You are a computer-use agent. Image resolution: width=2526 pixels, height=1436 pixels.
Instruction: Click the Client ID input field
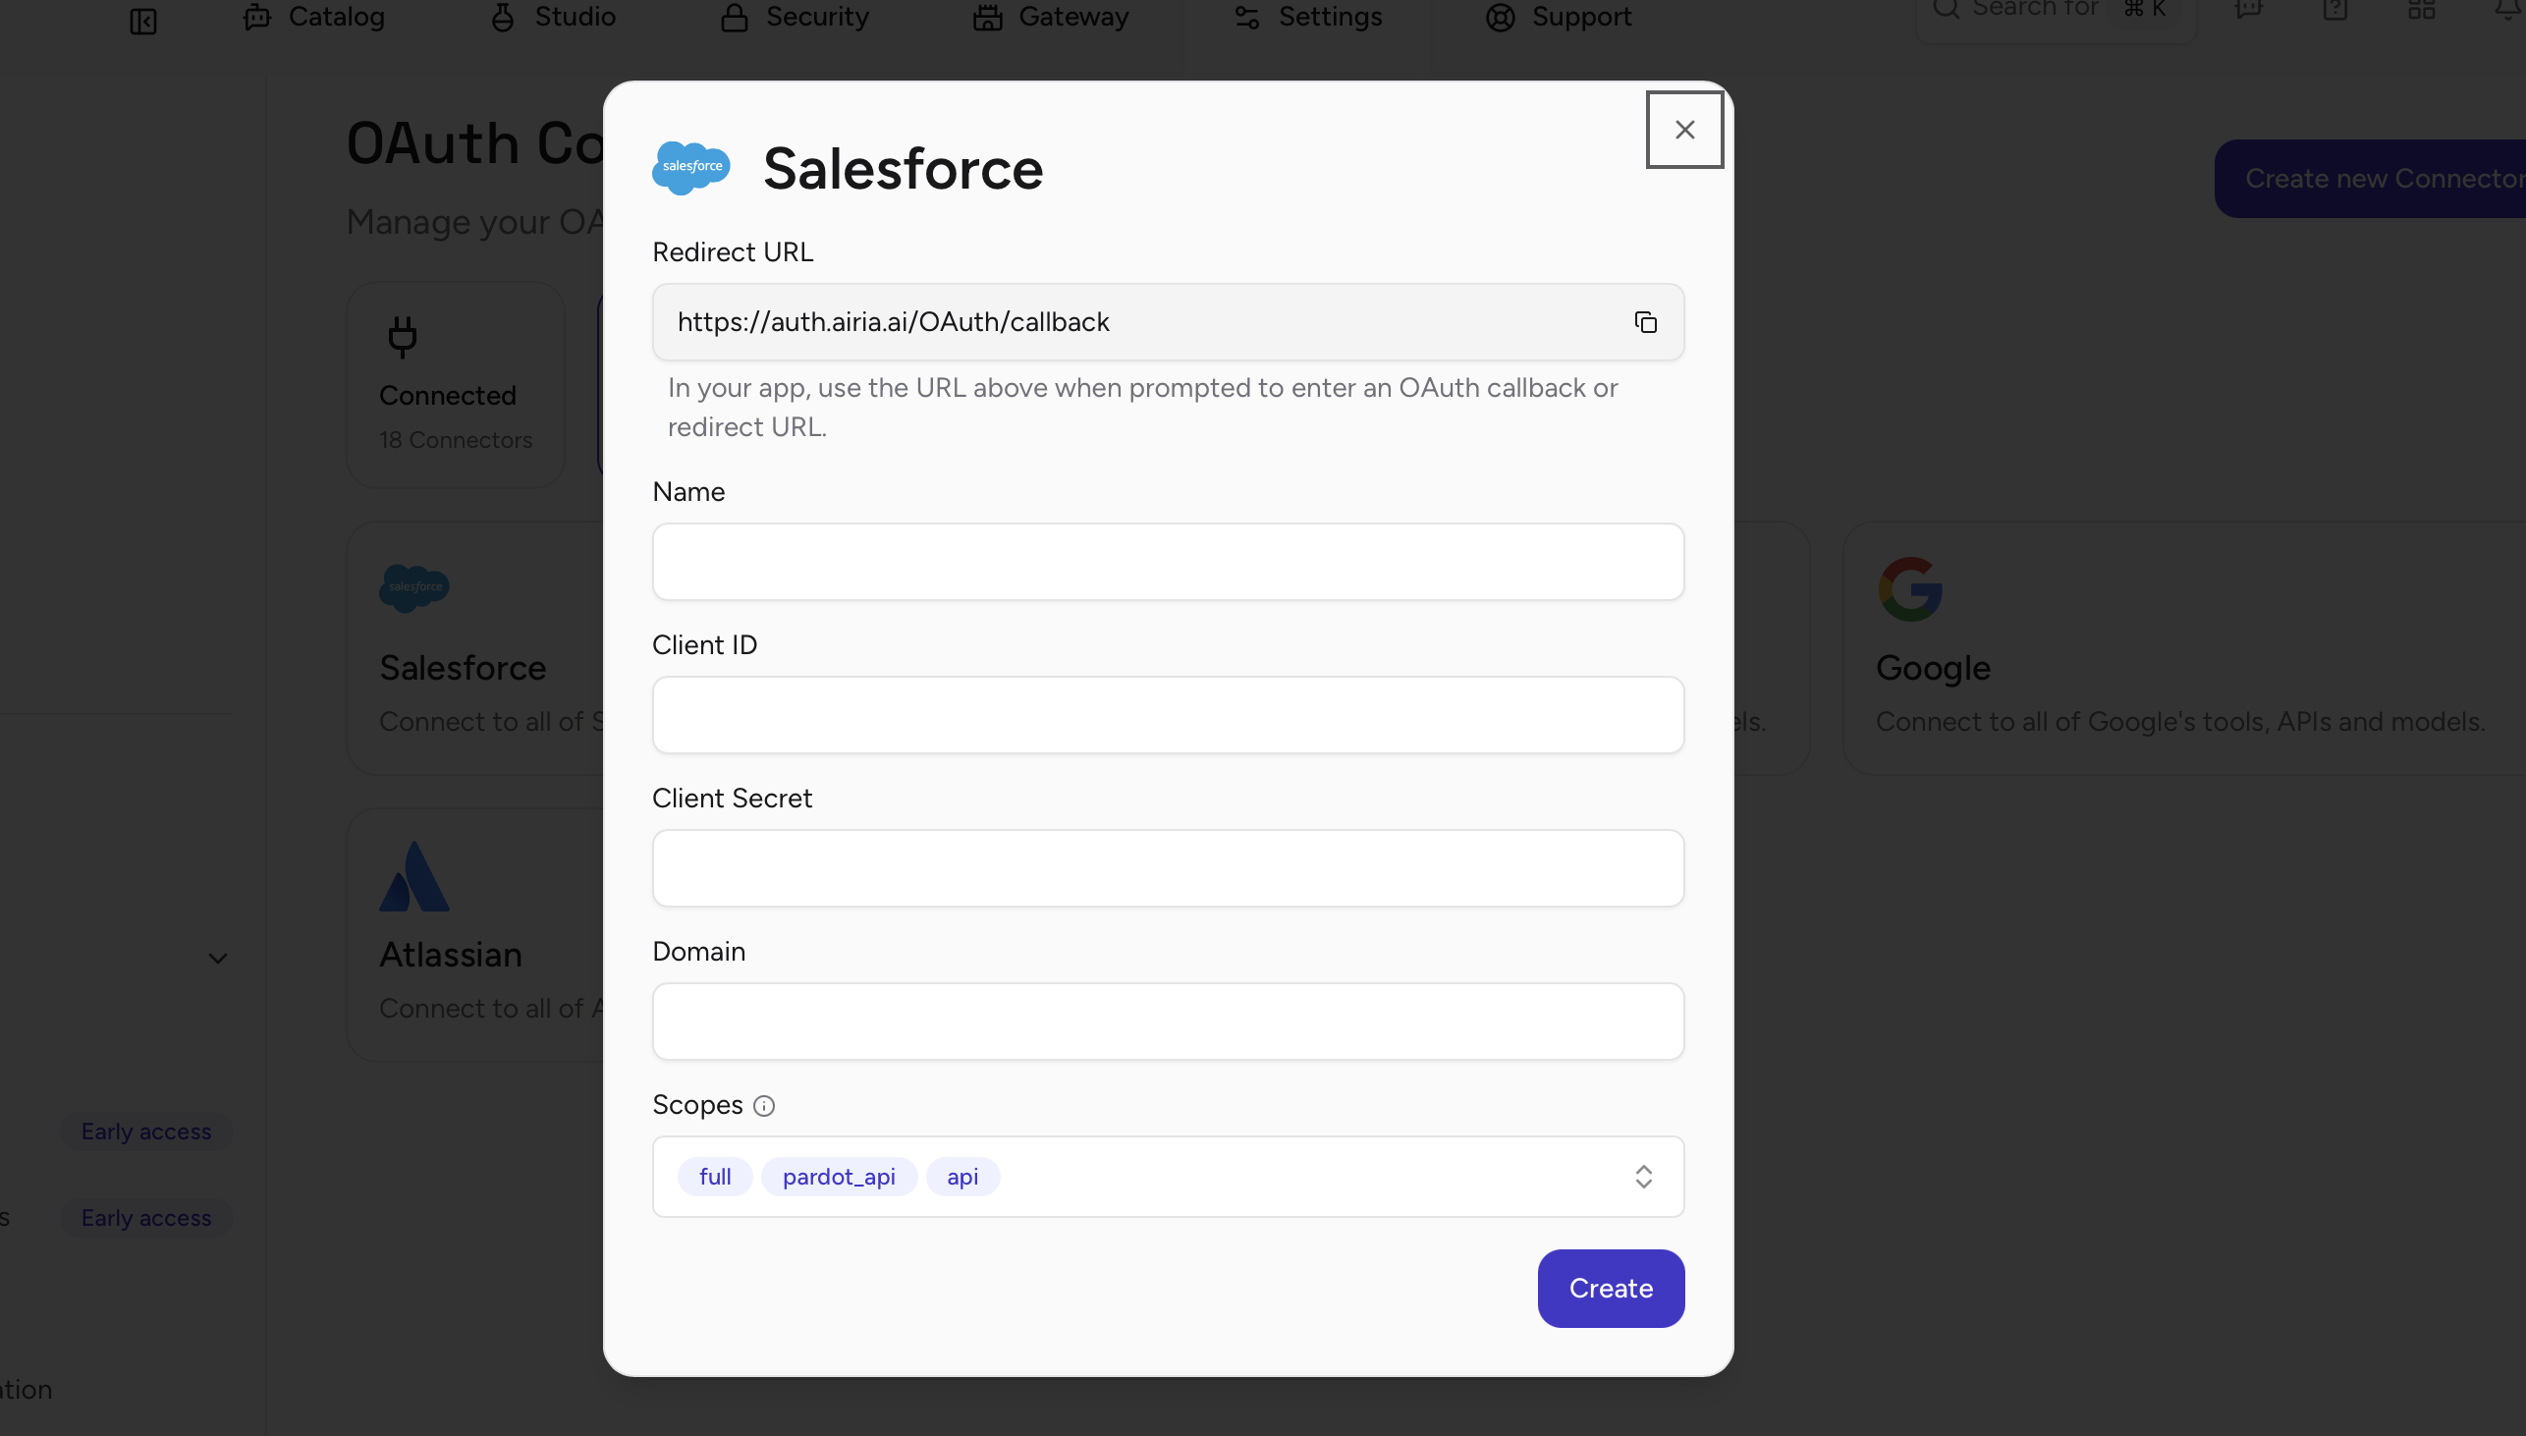tap(1168, 714)
